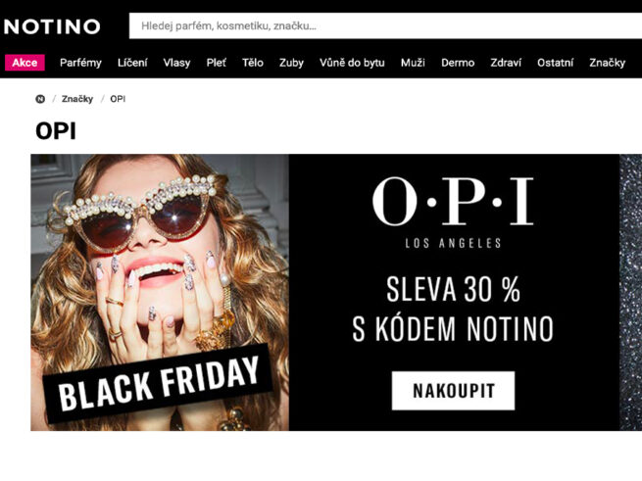Open Vůně do bytu category
Screen dimensions: 642x481
click(x=352, y=63)
